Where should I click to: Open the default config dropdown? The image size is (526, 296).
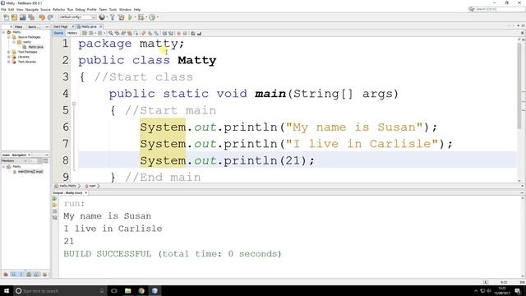pyautogui.click(x=76, y=17)
